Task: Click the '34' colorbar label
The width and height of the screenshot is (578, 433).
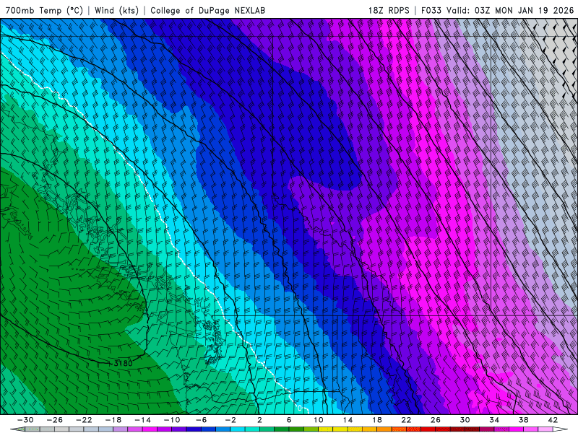Action: [494, 420]
